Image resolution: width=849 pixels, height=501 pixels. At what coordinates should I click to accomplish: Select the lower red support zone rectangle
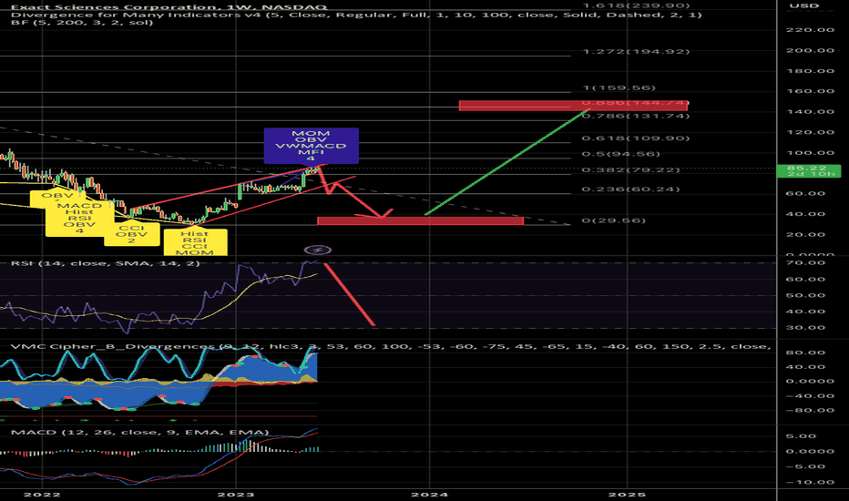(x=420, y=220)
